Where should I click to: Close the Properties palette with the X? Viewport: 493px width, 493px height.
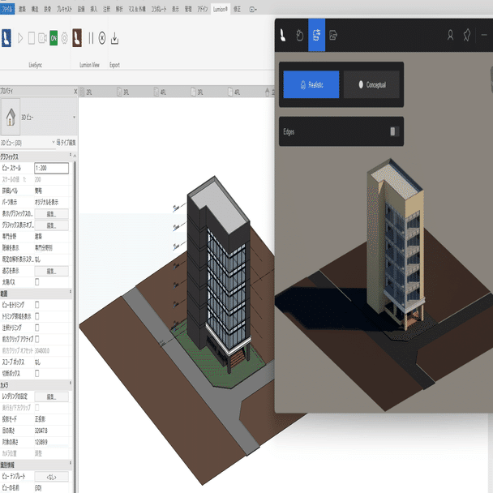pos(75,92)
